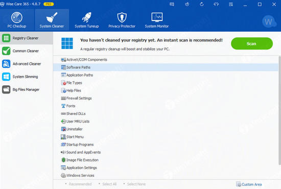Viewport: 281px width, 189px height.
Task: Click the skin shirt icon in title bar
Action: click(x=216, y=4)
